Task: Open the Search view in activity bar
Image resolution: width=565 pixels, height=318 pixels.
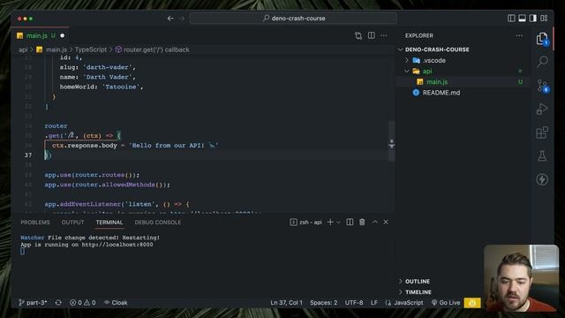Action: tap(542, 62)
